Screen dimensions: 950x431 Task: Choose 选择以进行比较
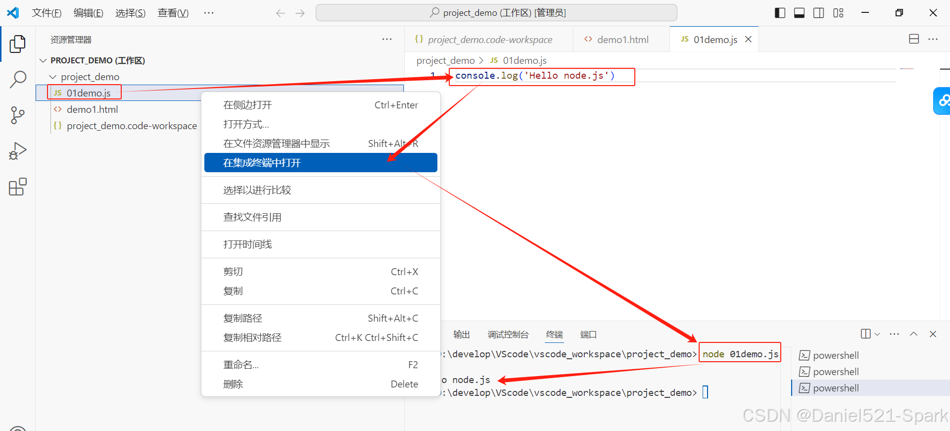321,190
